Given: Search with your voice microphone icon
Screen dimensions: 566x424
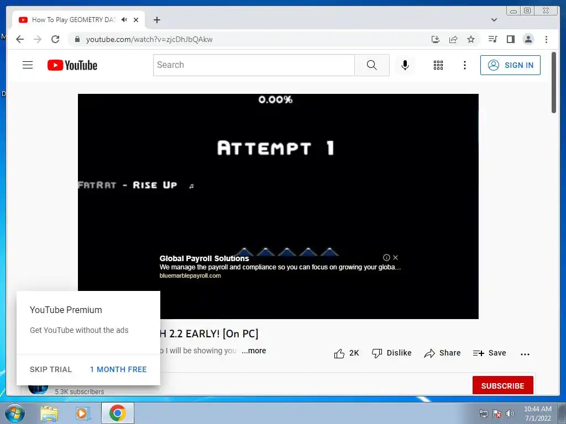Looking at the screenshot, I should 405,65.
